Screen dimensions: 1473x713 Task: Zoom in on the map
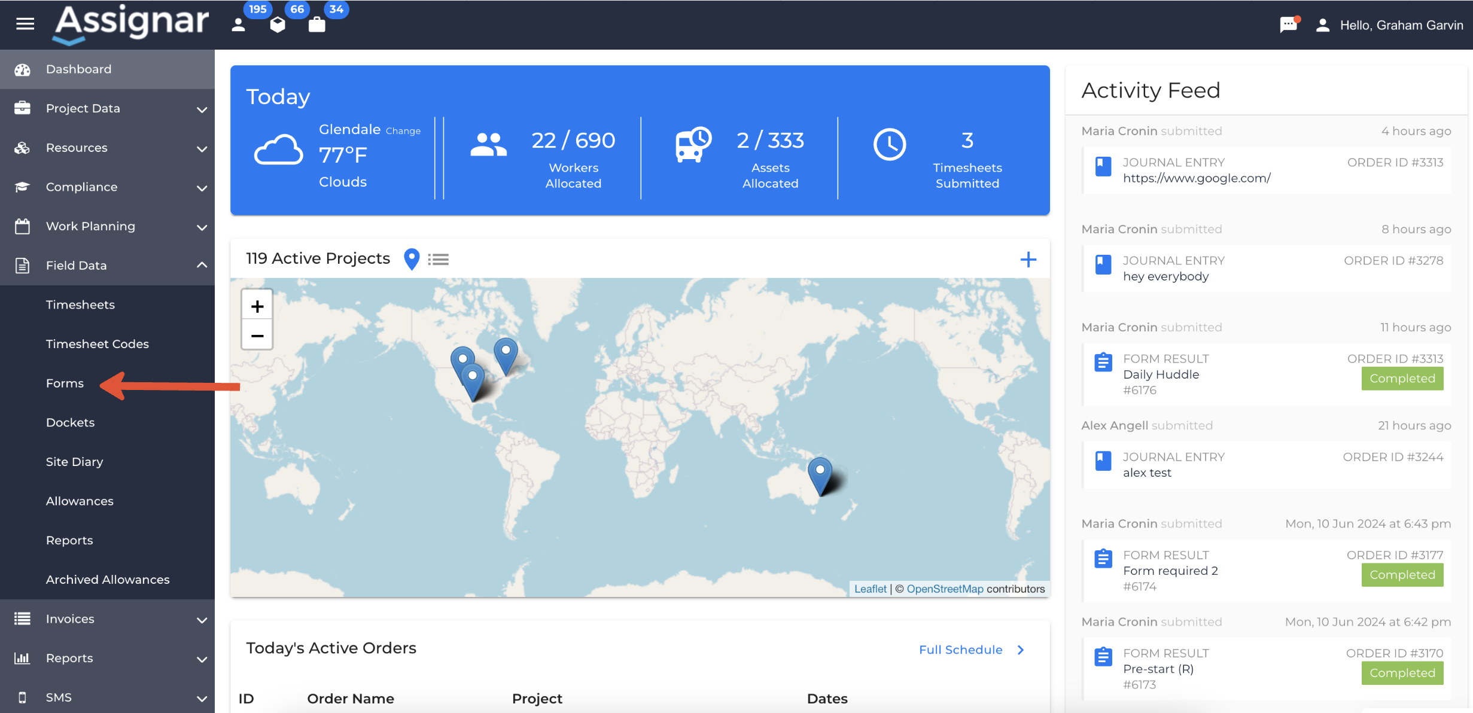coord(257,306)
